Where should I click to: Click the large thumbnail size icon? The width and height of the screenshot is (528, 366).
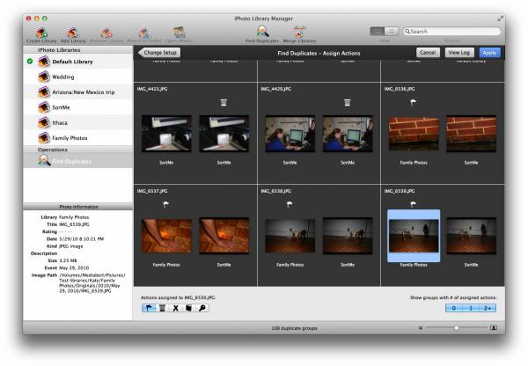(494, 327)
